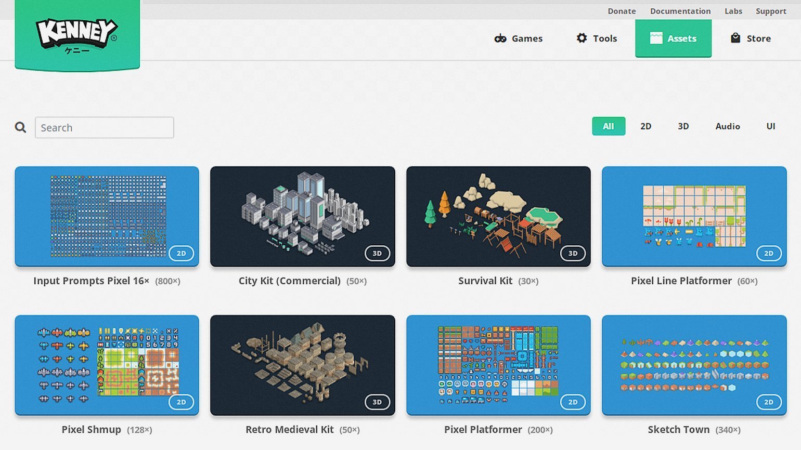Open the Games menu item
Image resolution: width=801 pixels, height=450 pixels.
(519, 38)
